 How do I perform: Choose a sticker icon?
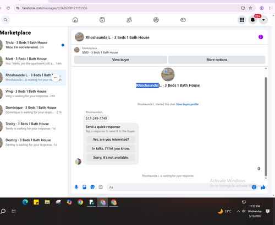[x=92, y=187]
